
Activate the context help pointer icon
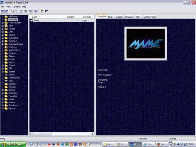coord(46,11)
